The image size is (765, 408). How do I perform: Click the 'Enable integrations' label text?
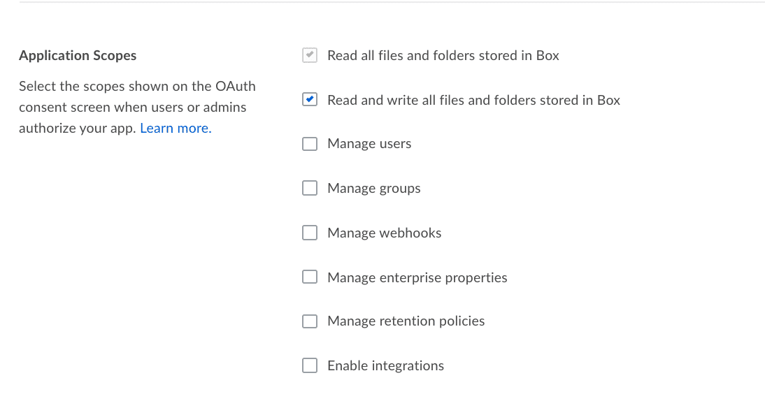click(x=385, y=365)
